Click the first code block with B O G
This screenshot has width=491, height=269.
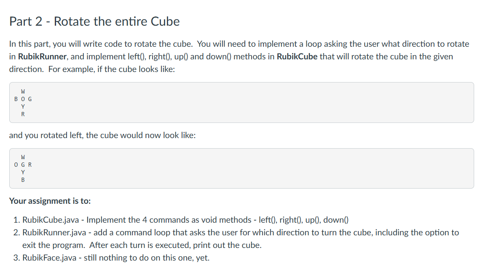click(241, 103)
